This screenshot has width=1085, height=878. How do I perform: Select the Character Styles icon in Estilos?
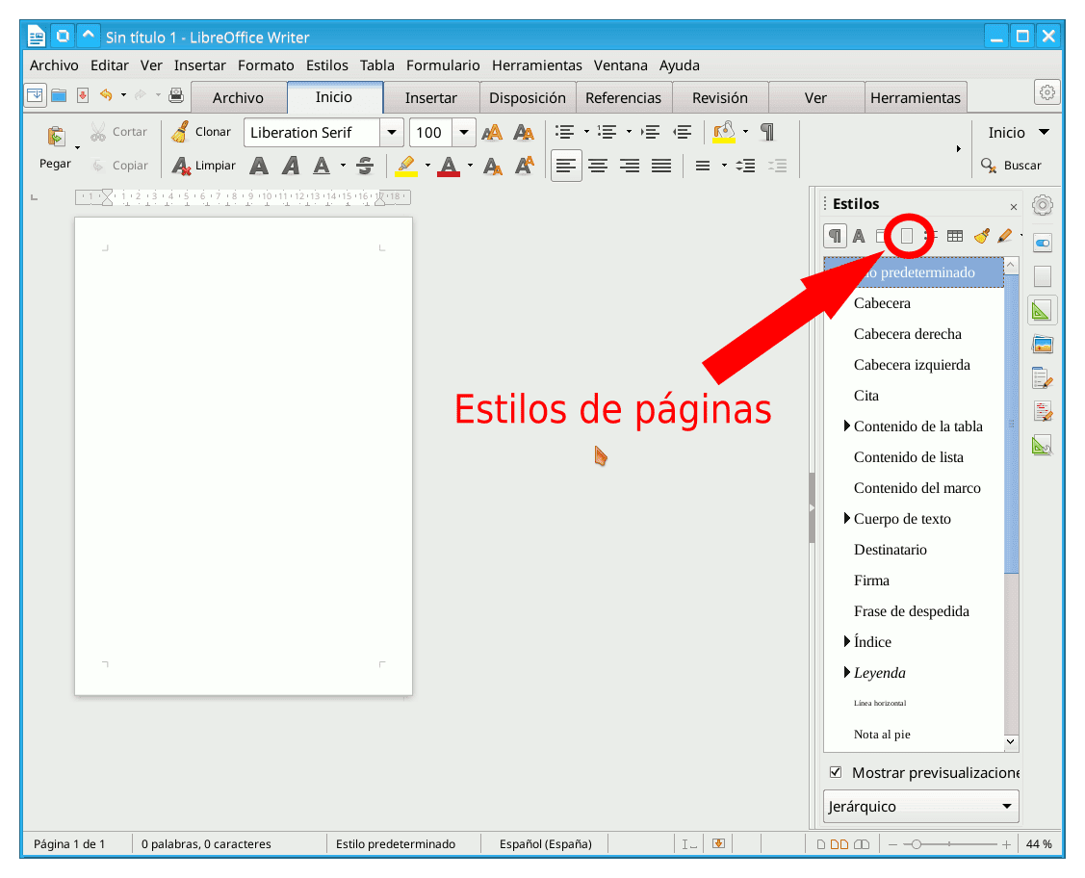[x=858, y=236]
